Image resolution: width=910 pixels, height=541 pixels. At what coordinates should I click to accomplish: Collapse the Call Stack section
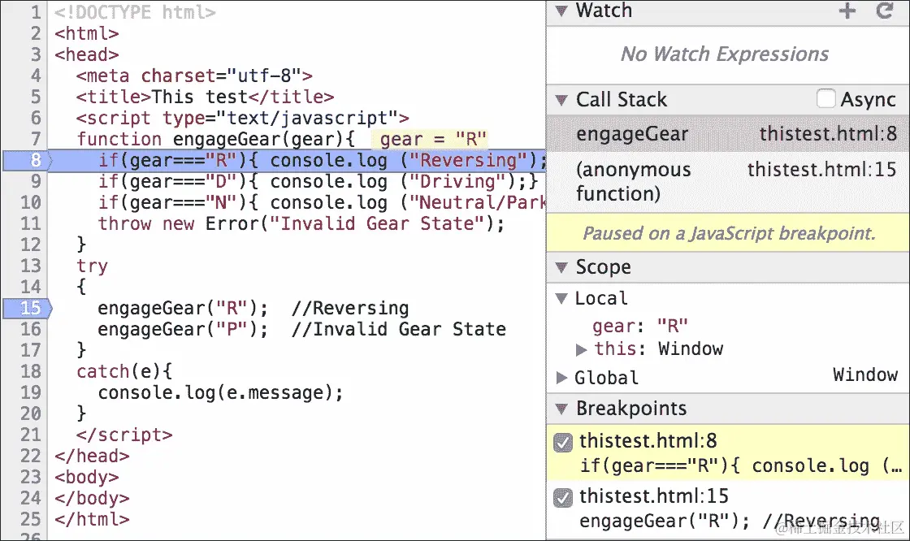561,100
